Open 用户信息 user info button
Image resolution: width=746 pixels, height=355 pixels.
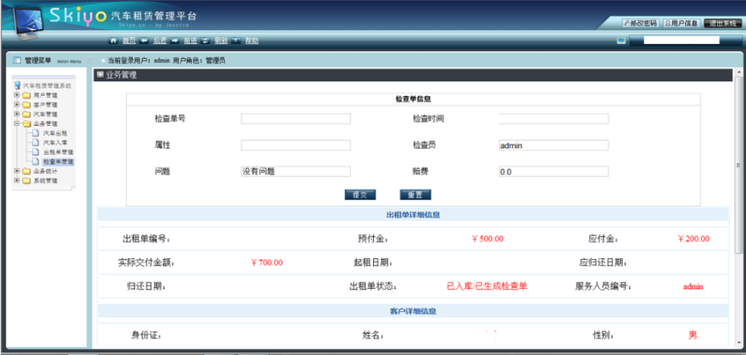(x=682, y=23)
